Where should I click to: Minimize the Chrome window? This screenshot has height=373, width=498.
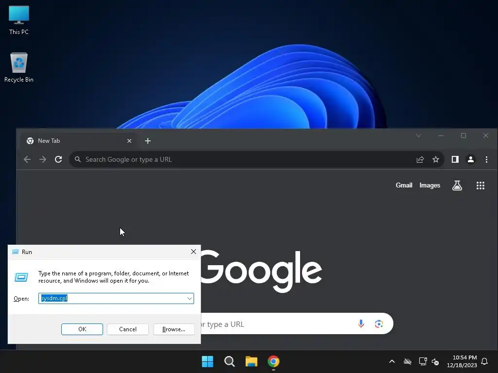pyautogui.click(x=441, y=136)
